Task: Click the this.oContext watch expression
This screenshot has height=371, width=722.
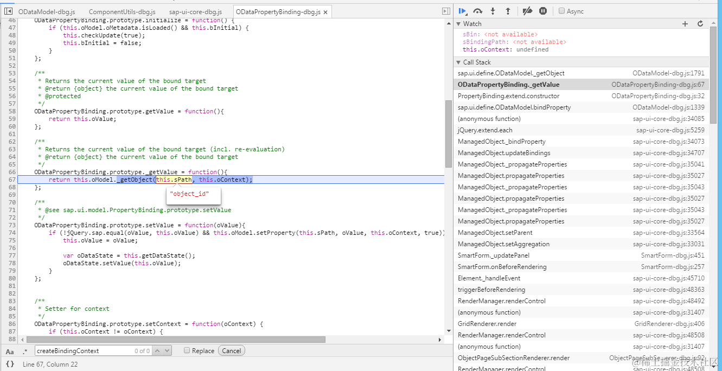Action: click(x=506, y=49)
